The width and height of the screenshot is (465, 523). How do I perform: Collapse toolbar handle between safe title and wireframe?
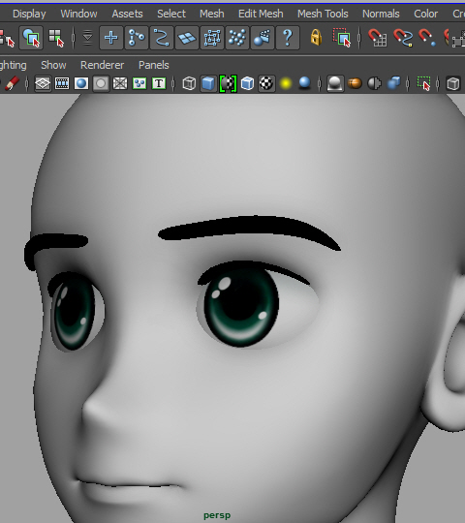tap(173, 83)
